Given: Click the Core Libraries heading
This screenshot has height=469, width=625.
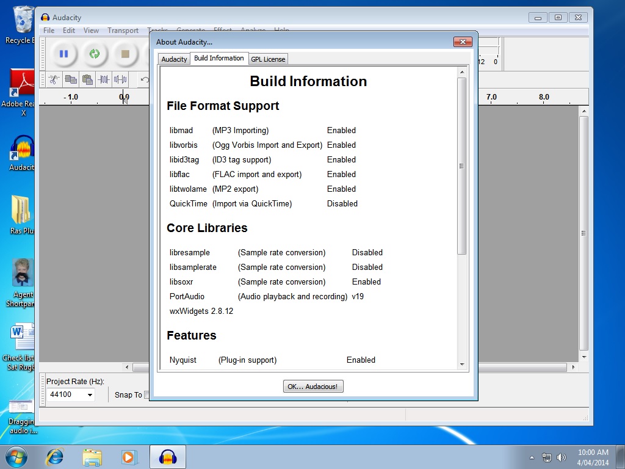Looking at the screenshot, I should [x=207, y=228].
